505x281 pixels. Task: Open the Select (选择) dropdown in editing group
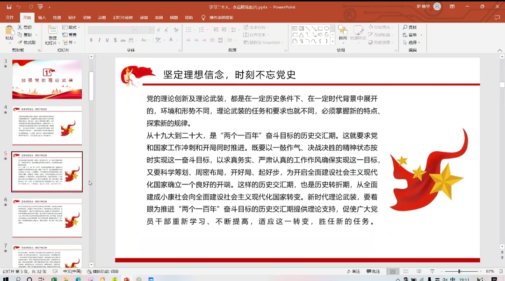coord(411,42)
